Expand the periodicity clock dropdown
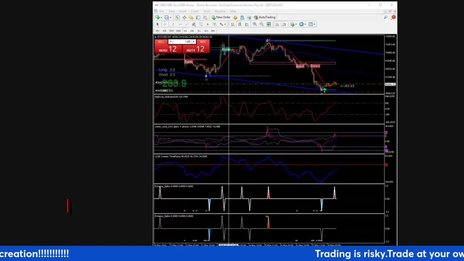Image resolution: width=464 pixels, height=261 pixels. [x=305, y=24]
